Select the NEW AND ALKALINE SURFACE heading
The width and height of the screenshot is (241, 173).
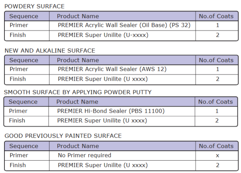[x=50, y=50]
